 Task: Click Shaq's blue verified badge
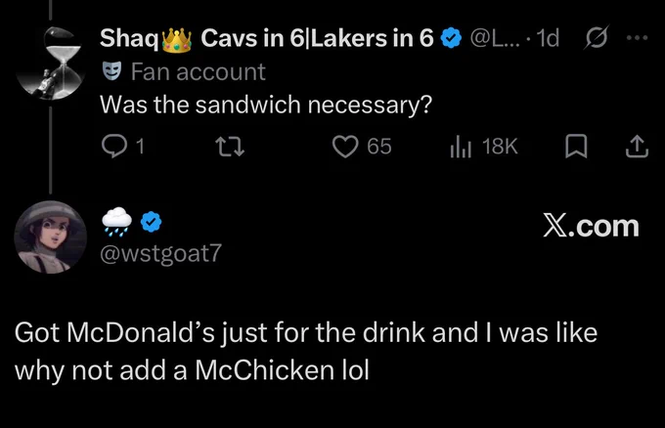click(451, 38)
